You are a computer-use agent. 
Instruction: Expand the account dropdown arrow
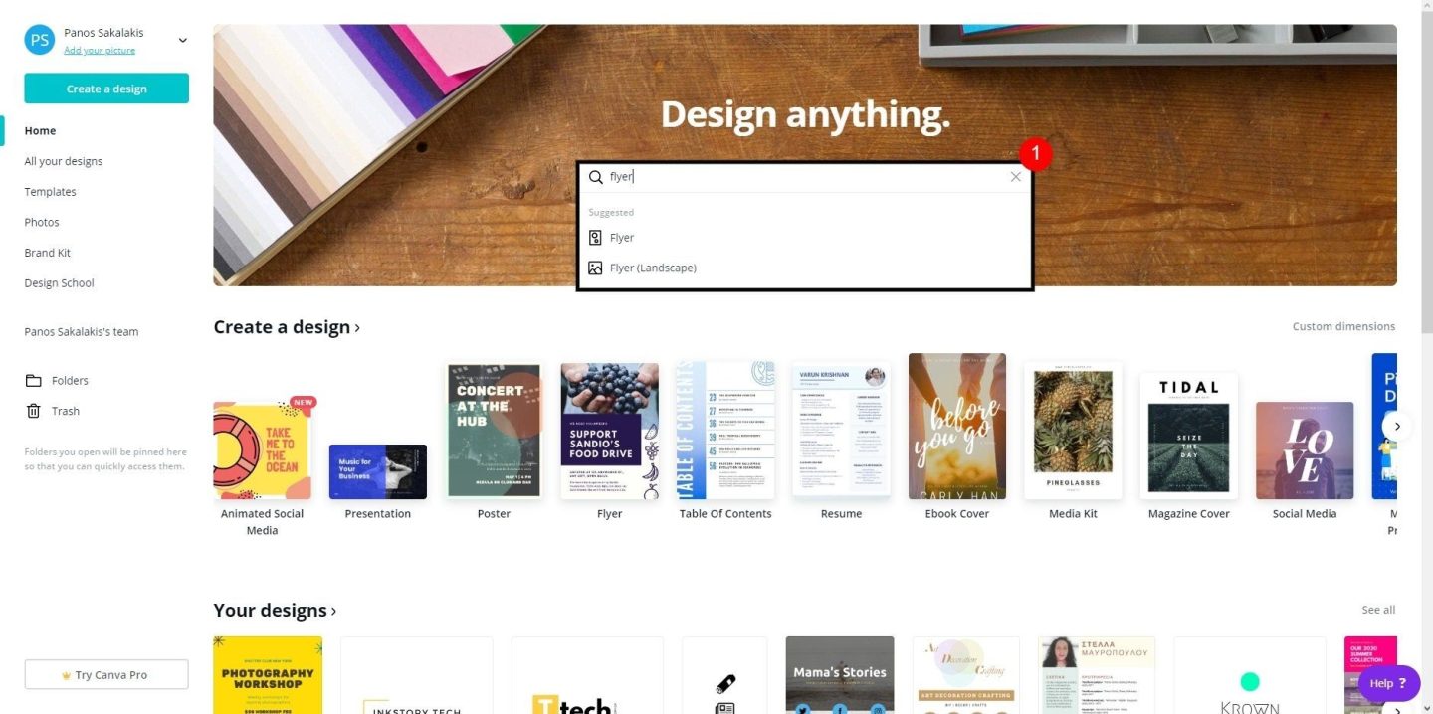(x=182, y=40)
